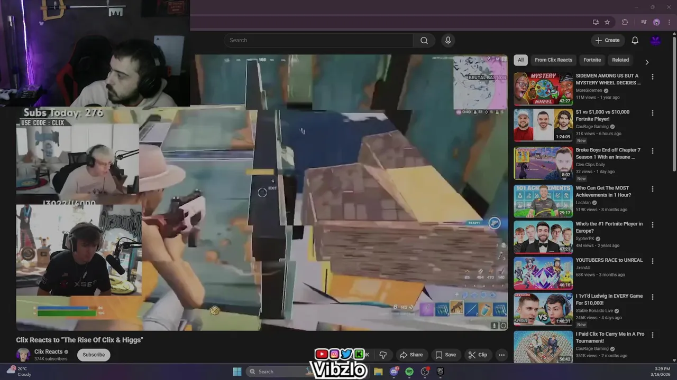Open Epic Games Launcher from the taskbar

440,372
